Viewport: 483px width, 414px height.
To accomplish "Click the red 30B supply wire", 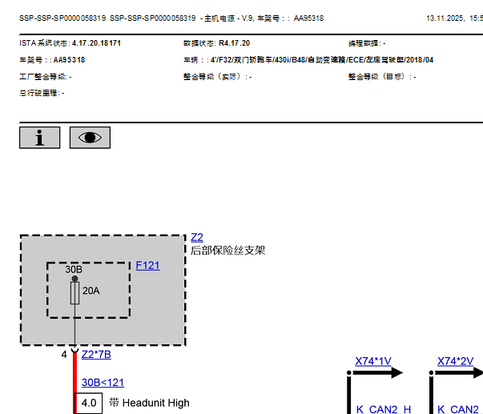I will 74,382.
